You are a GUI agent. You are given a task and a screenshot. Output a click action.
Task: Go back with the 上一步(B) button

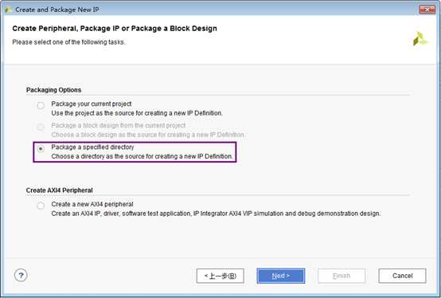[x=220, y=276]
